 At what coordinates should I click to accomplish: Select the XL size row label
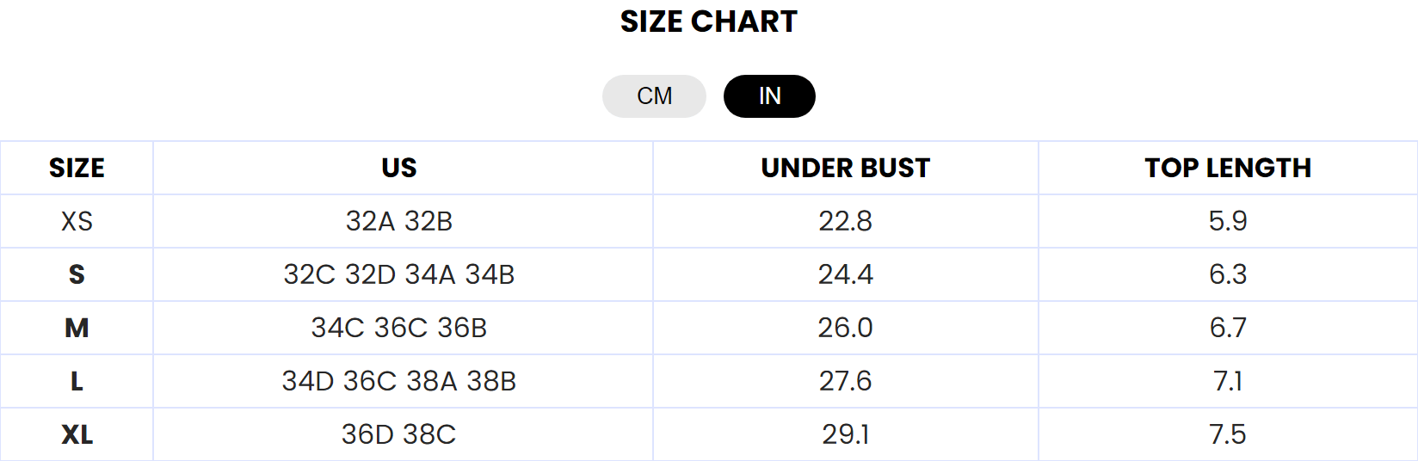(x=77, y=434)
